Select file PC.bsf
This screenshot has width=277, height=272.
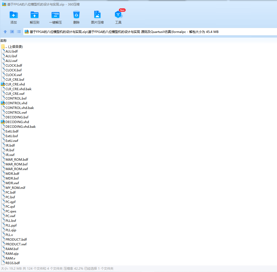point(8,197)
